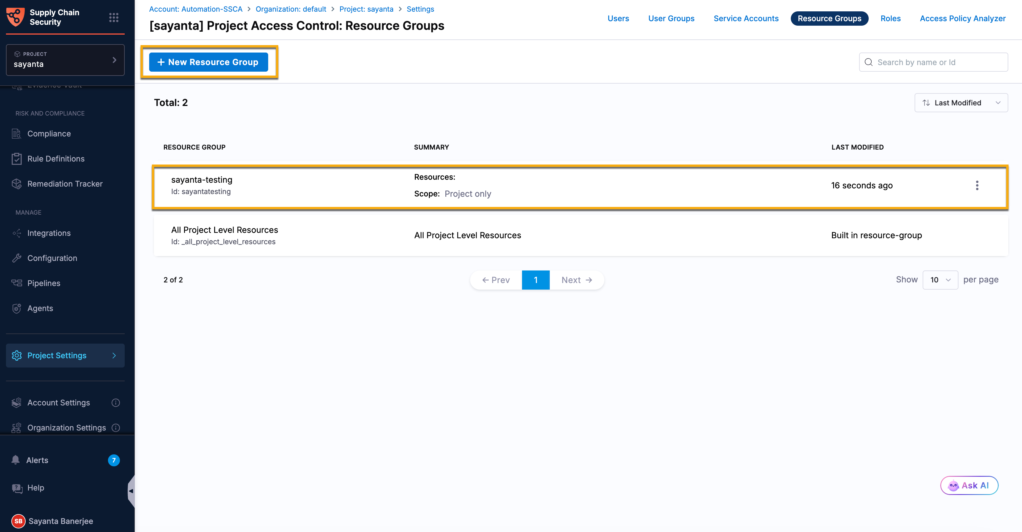Click the Next pagination button
The height and width of the screenshot is (532, 1022).
(x=577, y=280)
